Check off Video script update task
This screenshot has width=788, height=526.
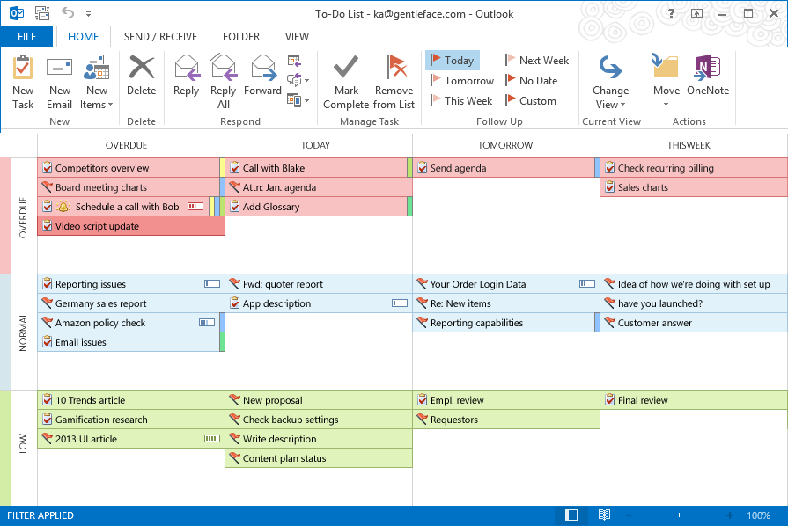[x=48, y=226]
